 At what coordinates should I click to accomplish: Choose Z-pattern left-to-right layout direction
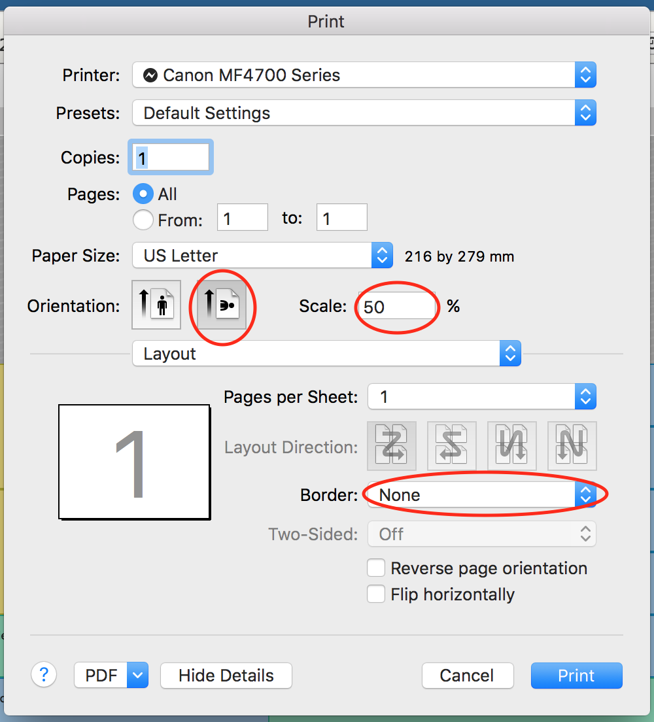pos(392,446)
